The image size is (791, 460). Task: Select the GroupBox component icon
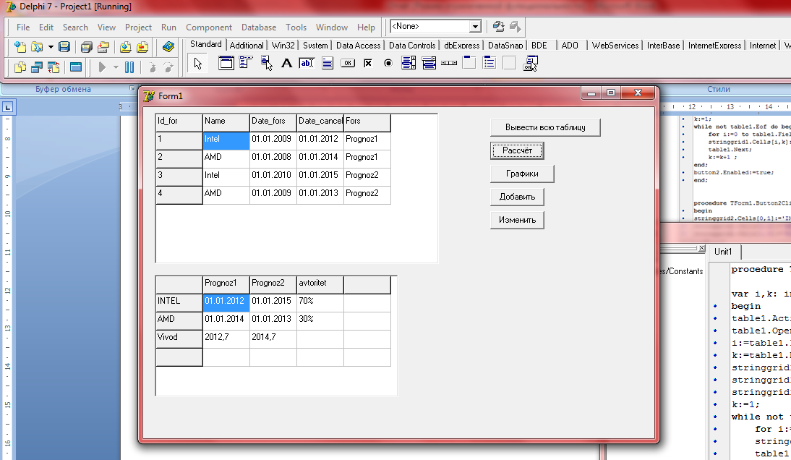469,63
